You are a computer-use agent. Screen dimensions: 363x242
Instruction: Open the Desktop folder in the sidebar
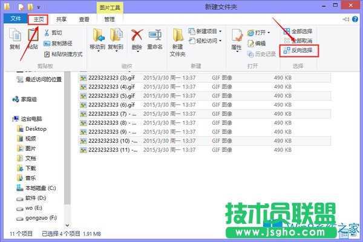point(31,129)
